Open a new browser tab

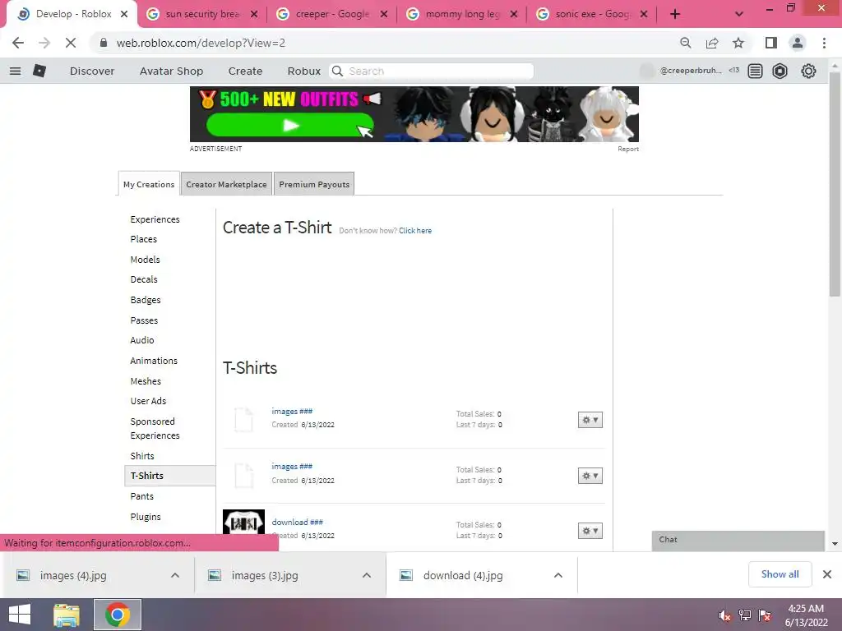pos(675,14)
